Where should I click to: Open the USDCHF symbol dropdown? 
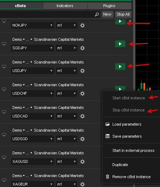point(32,94)
